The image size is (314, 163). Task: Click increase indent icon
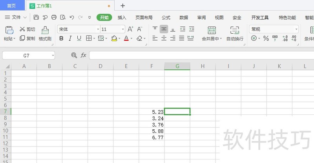pyautogui.click(x=192, y=29)
